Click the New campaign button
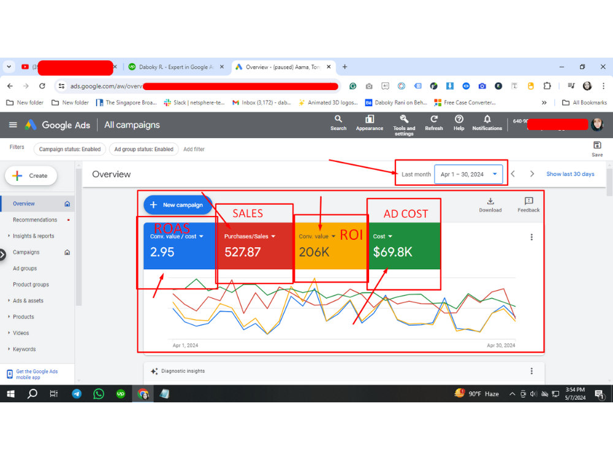 click(x=178, y=205)
